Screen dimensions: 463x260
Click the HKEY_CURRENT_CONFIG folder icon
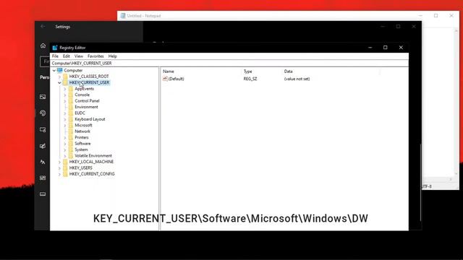point(65,174)
